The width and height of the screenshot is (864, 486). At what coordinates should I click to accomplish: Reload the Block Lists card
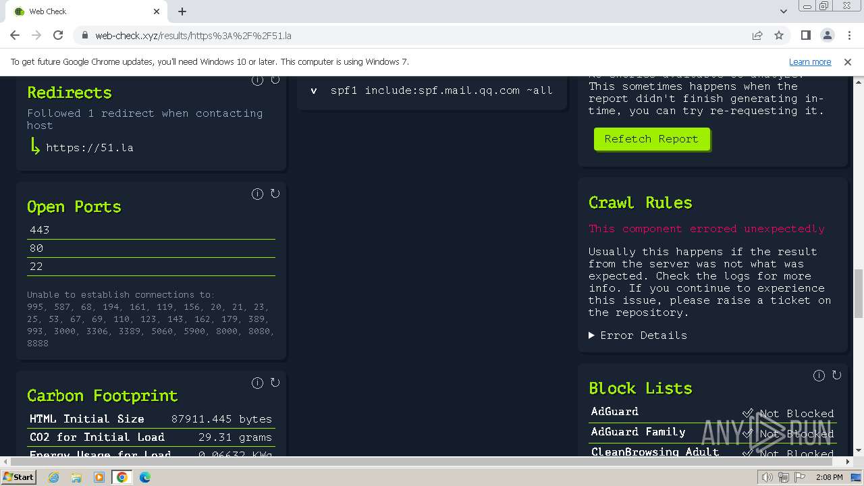click(x=837, y=375)
